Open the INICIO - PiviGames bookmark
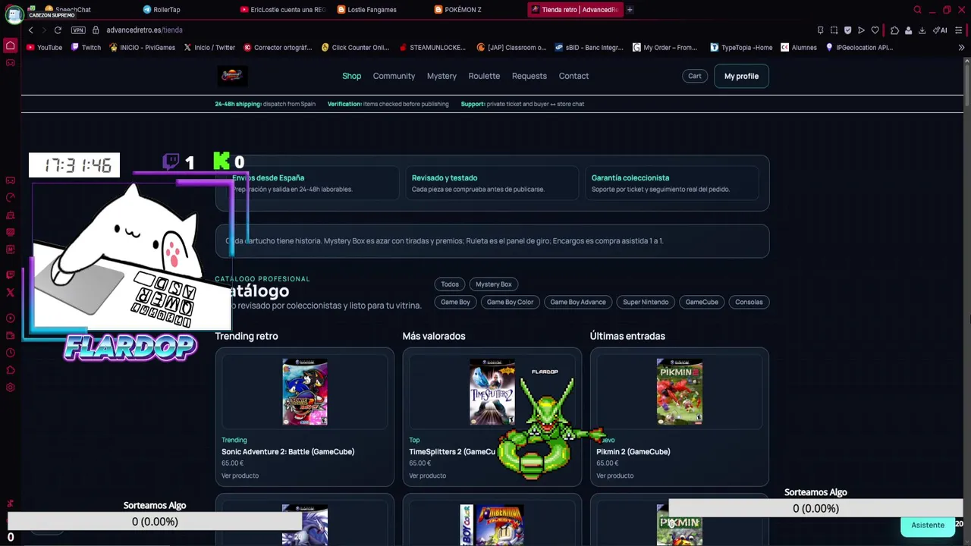This screenshot has width=971, height=546. (x=143, y=47)
